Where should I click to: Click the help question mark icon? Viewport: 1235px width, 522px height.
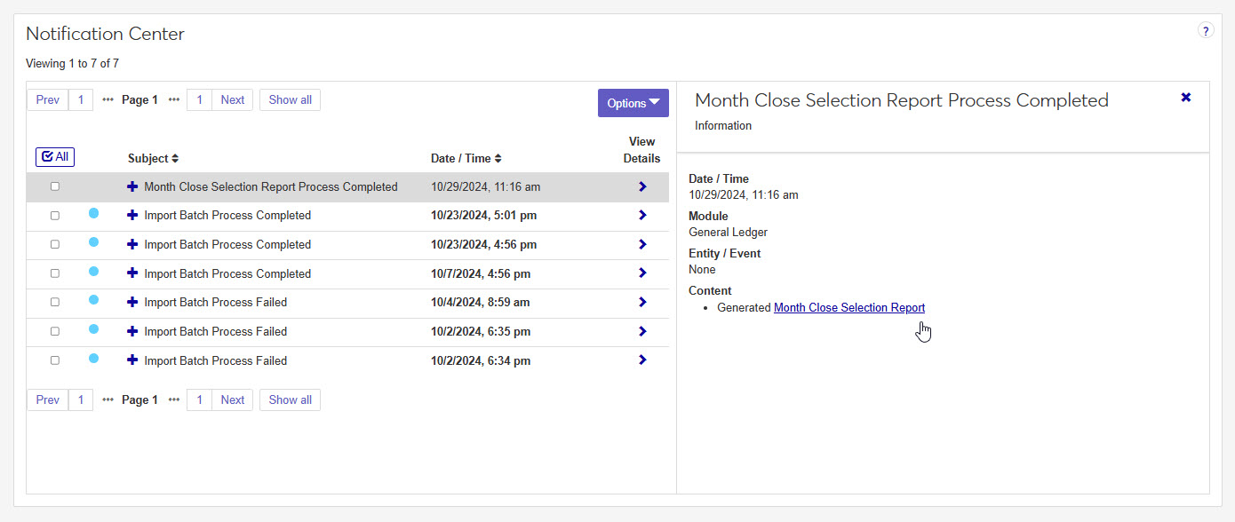pos(1206,31)
